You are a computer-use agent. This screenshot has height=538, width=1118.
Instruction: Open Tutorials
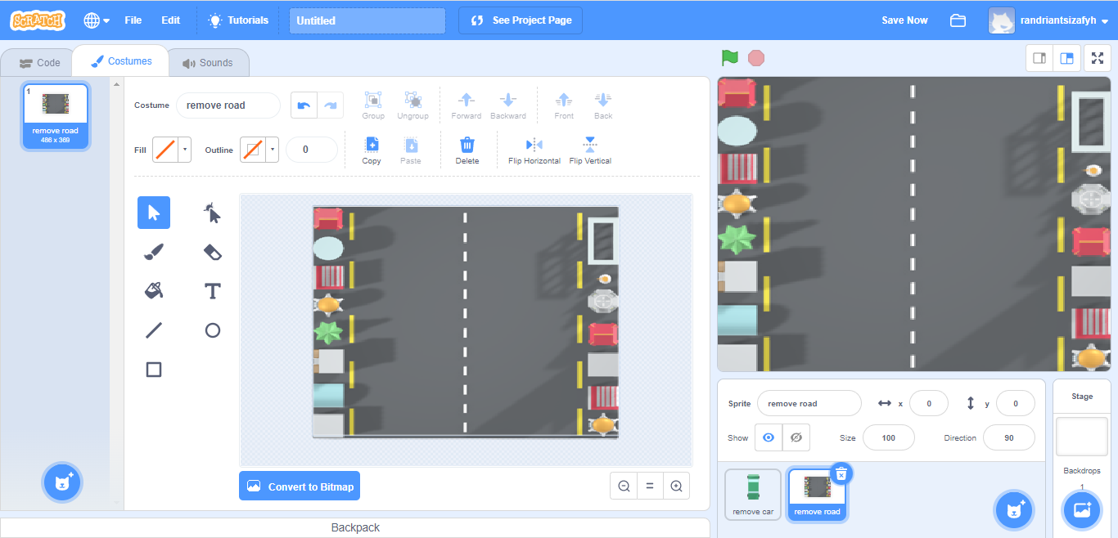(238, 20)
